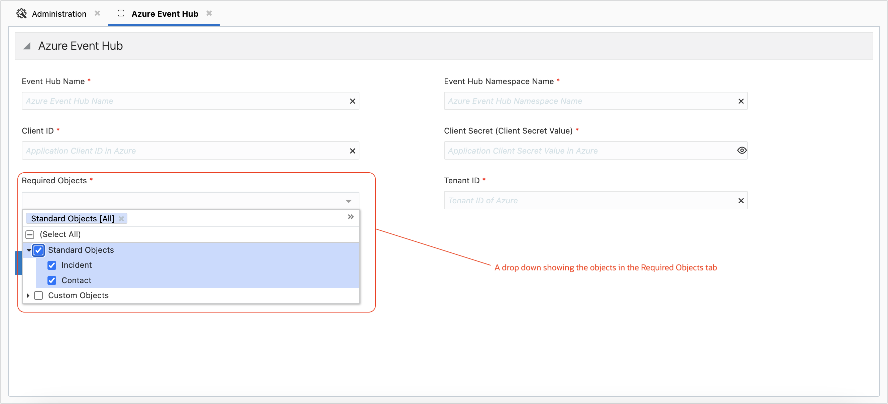This screenshot has height=404, width=888.
Task: Click the Event Hub Namespace Name field label
Action: pos(499,81)
